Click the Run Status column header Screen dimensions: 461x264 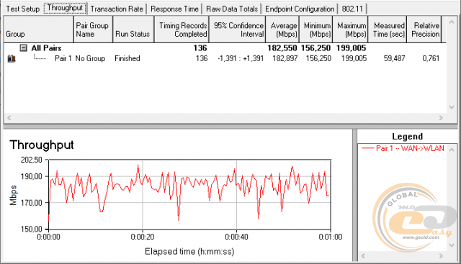tap(133, 29)
